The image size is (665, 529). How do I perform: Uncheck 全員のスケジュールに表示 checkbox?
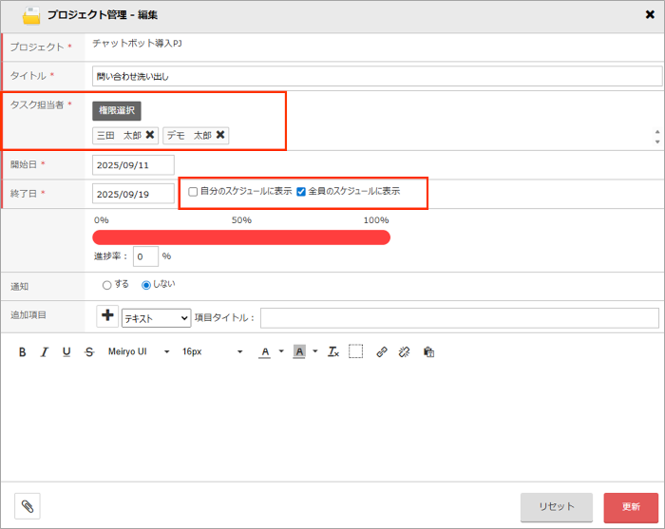(x=301, y=192)
